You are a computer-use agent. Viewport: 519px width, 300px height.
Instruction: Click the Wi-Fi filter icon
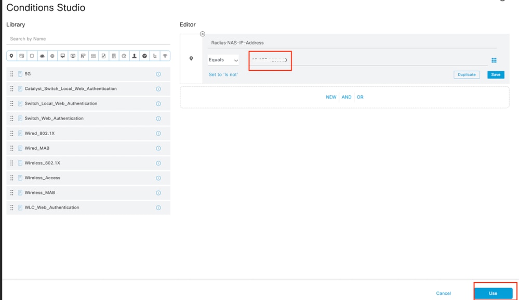(x=166, y=56)
